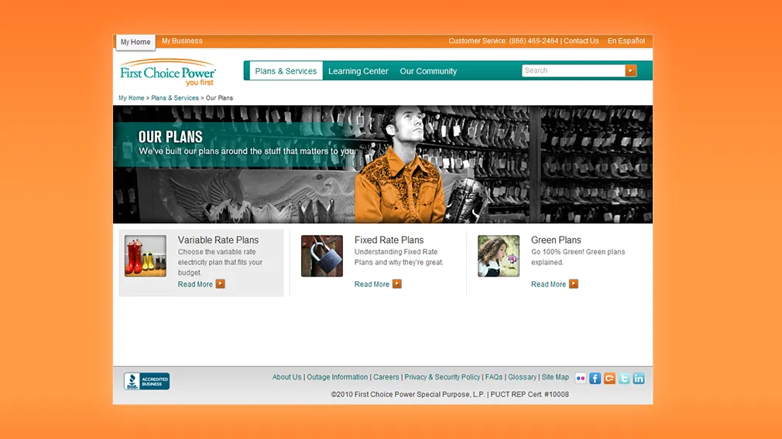Viewport: 782px width, 439px height.
Task: Open the Variable Rate Plans heading
Action: coord(218,240)
